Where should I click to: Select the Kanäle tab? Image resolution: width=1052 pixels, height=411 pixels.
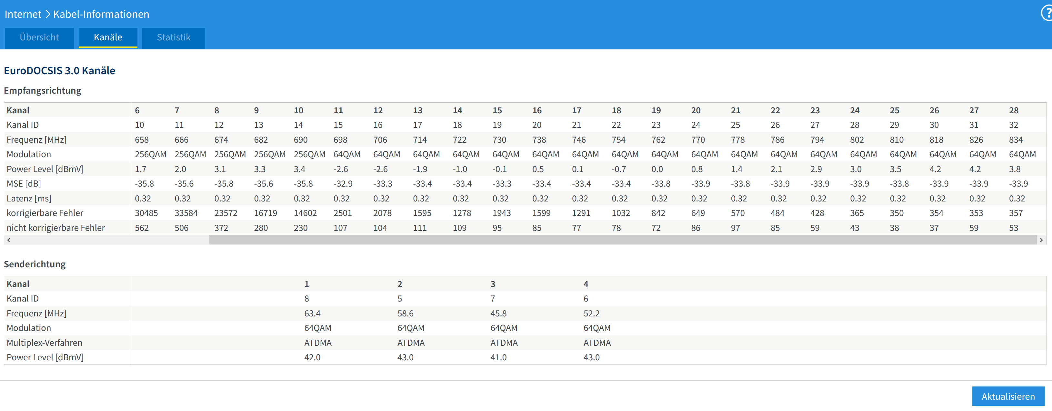108,37
